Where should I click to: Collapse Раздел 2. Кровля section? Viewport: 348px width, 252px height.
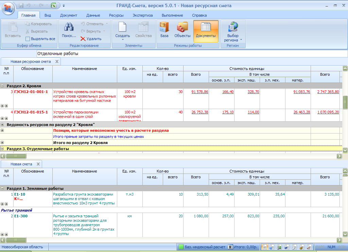[2, 86]
